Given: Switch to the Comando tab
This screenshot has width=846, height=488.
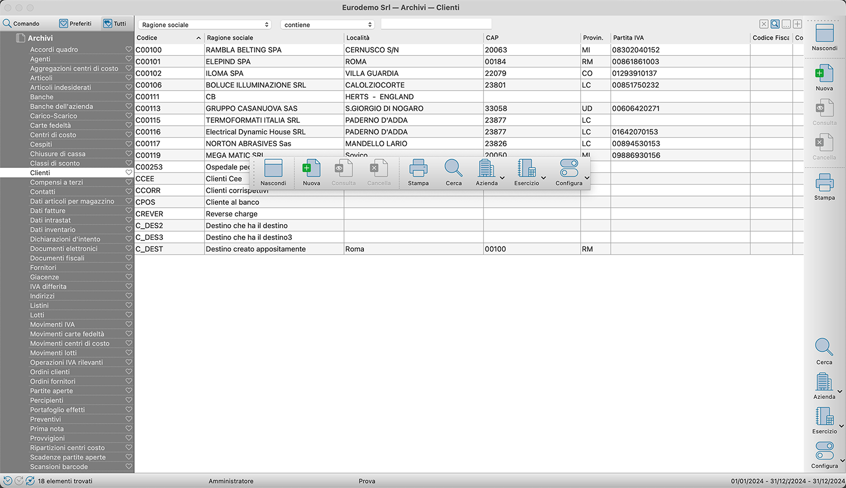Looking at the screenshot, I should point(21,23).
